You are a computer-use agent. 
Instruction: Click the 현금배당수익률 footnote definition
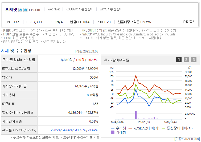point(128,31)
